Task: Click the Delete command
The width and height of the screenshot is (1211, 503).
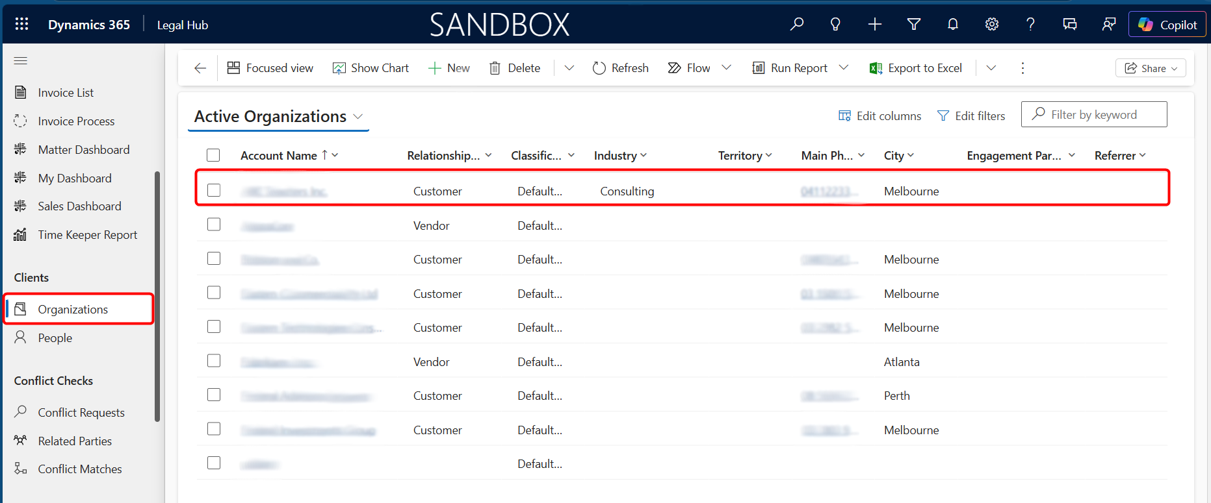Action: pyautogui.click(x=514, y=68)
